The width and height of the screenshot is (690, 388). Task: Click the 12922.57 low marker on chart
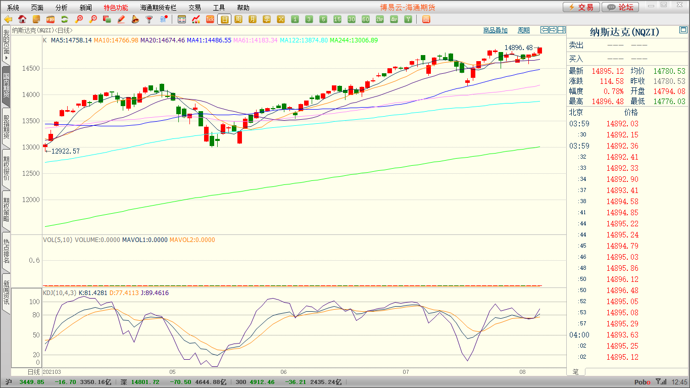pyautogui.click(x=65, y=151)
